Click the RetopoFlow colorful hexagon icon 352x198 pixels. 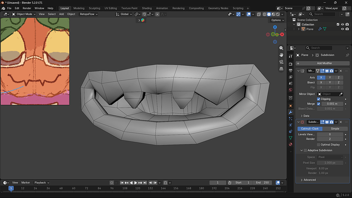coord(143,20)
